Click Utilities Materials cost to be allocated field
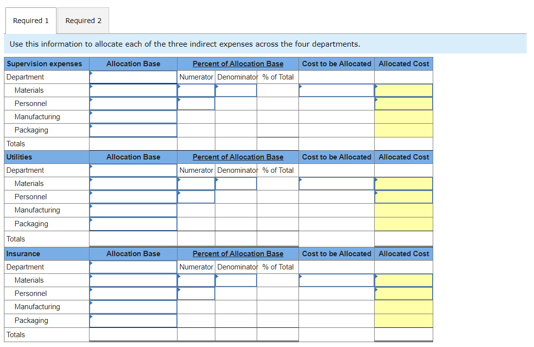The width and height of the screenshot is (534, 347). tap(336, 184)
